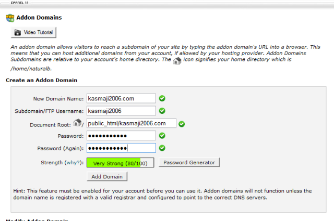
Task: Focus the Password (Again) input field
Action: pyautogui.click(x=121, y=148)
